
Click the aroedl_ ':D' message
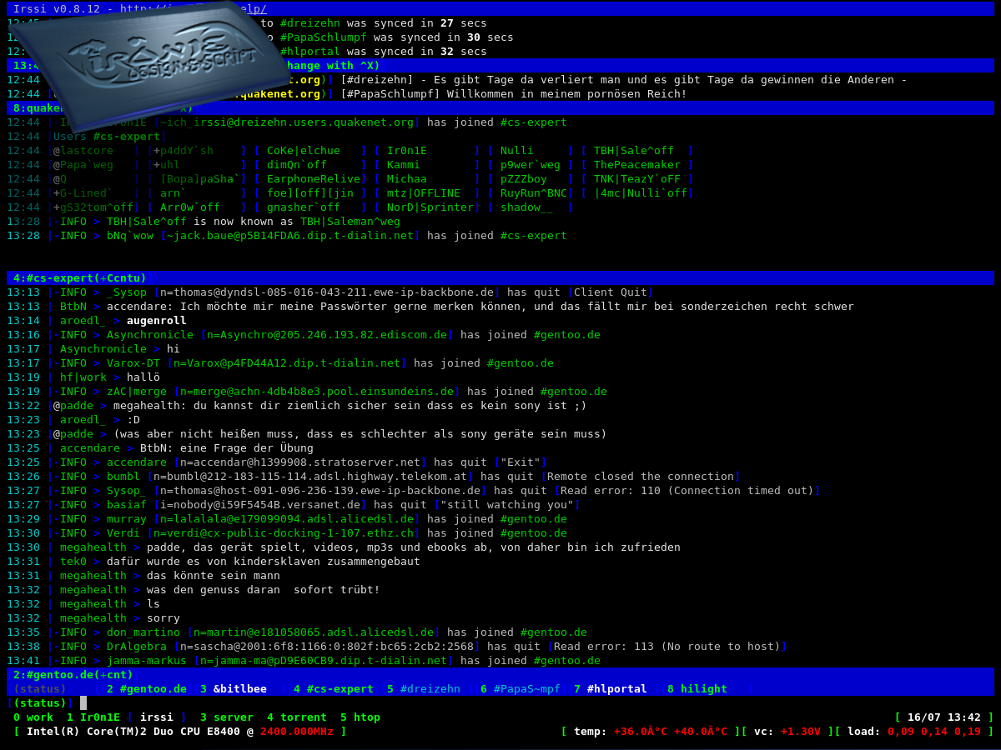click(x=133, y=420)
